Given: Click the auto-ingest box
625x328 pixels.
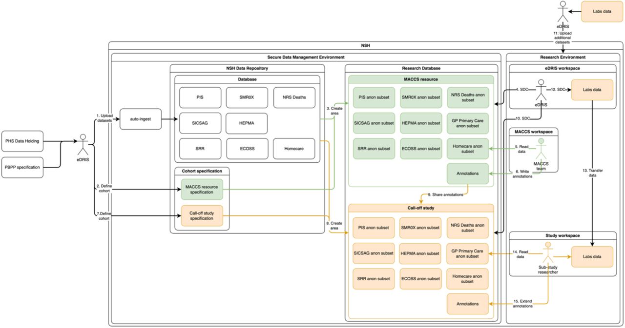Looking at the screenshot, I should (x=141, y=119).
